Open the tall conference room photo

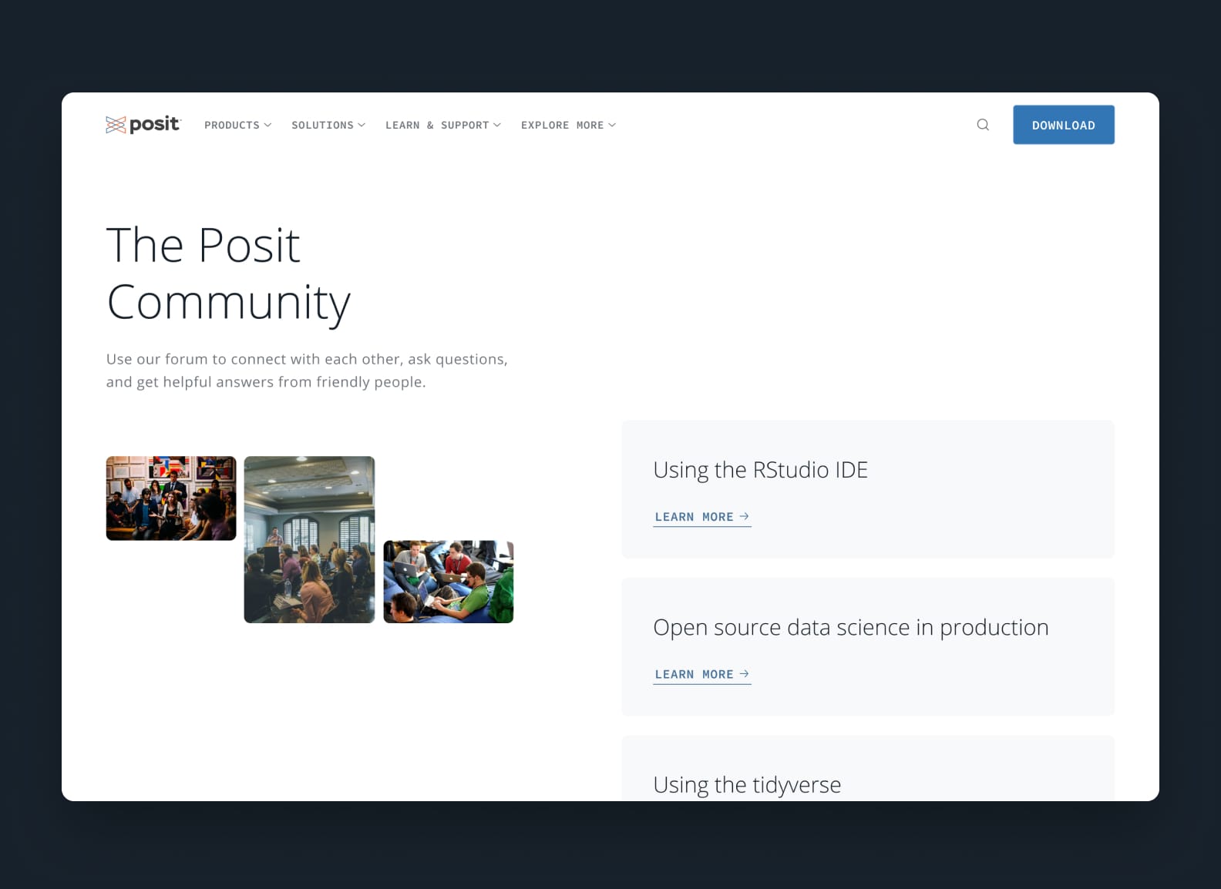(x=309, y=539)
